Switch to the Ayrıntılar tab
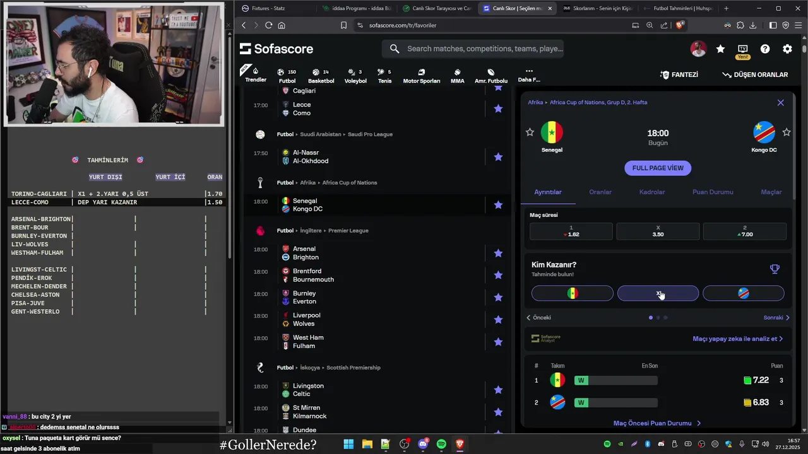 548,192
